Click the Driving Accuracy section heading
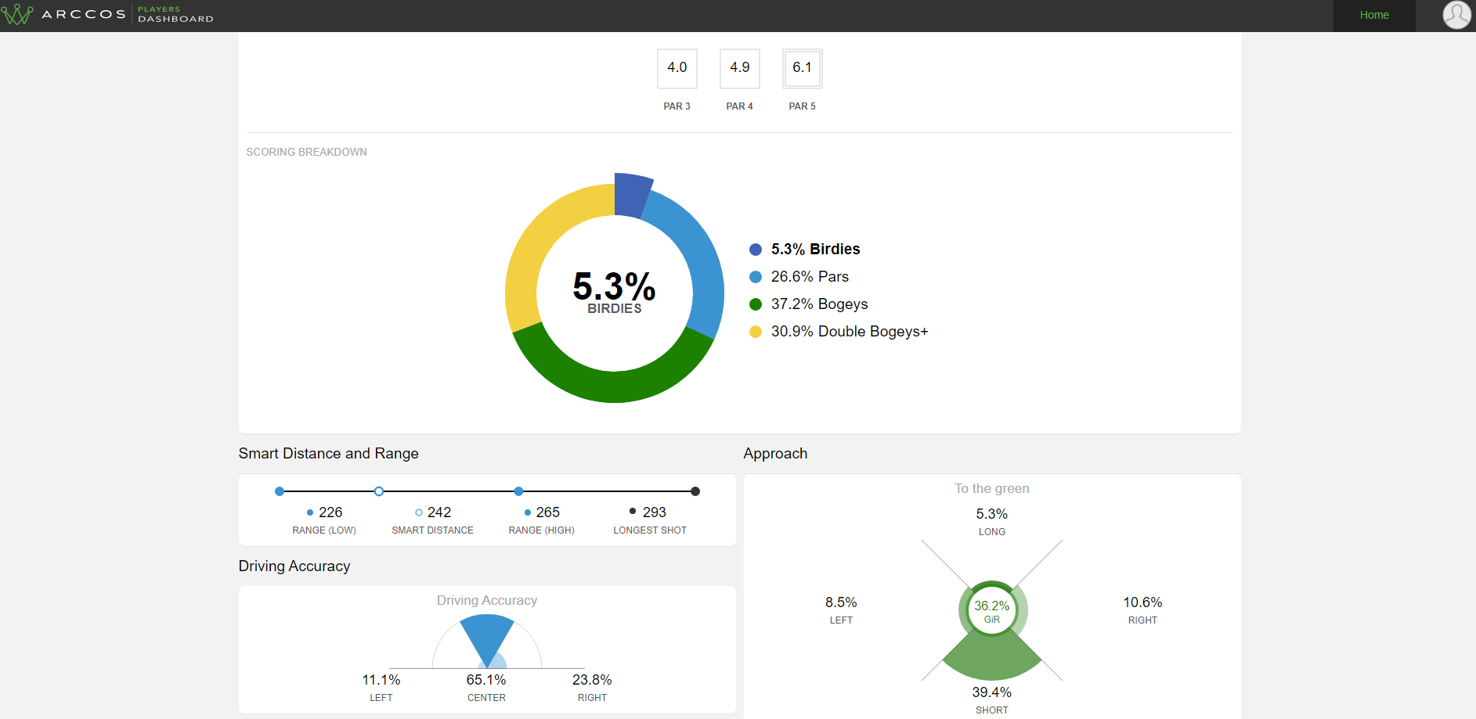The width and height of the screenshot is (1476, 719). click(x=294, y=566)
